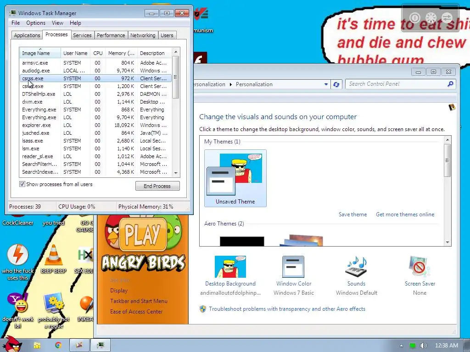
Task: Open the Display link in sidebar
Action: click(x=119, y=290)
